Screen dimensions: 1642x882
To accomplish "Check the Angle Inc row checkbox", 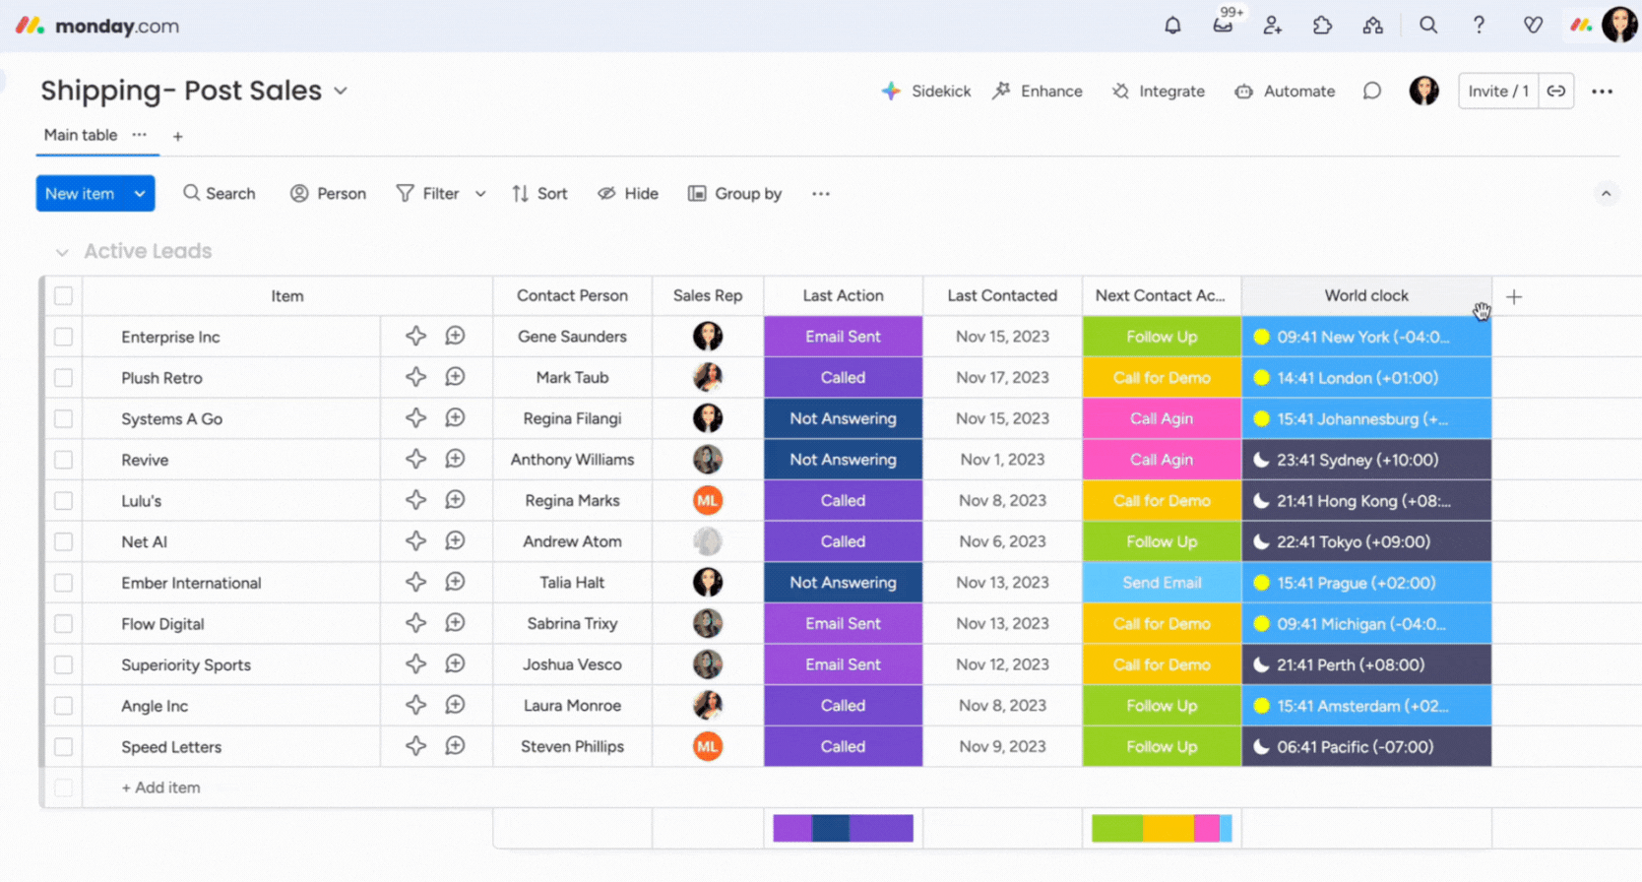I will click(x=64, y=706).
